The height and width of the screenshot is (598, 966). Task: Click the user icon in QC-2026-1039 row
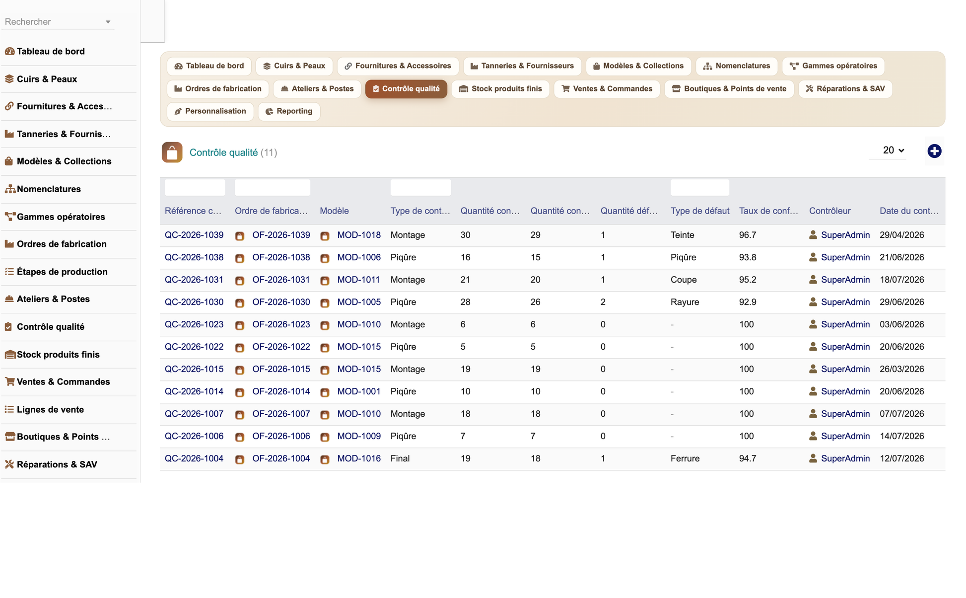pyautogui.click(x=813, y=235)
